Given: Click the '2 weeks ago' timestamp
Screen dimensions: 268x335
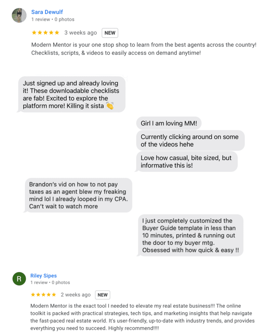Looking at the screenshot, I should [x=76, y=295].
